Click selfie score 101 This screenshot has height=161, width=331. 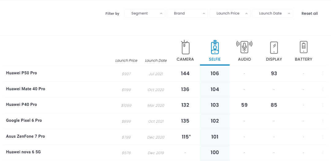click(215, 137)
